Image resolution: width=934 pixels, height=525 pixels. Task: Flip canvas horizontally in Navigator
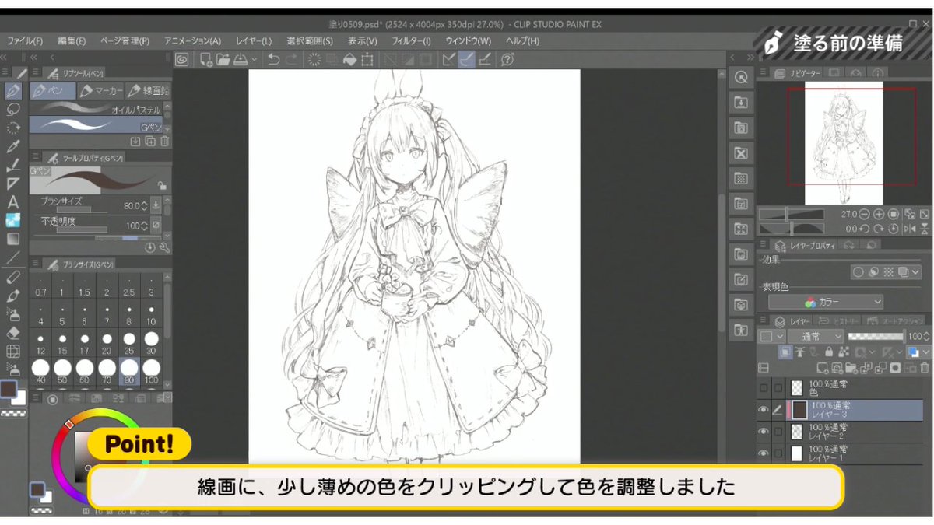point(908,229)
